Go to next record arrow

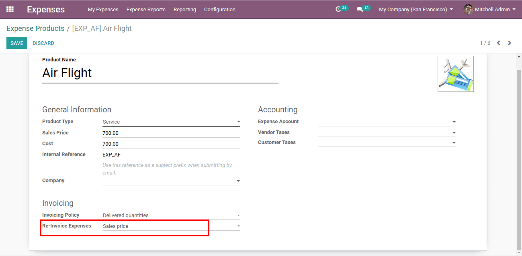pos(510,43)
